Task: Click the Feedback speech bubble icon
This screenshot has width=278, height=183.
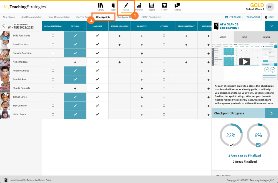Action: point(227,17)
